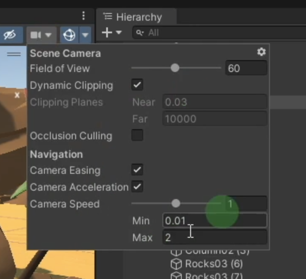This screenshot has height=279, width=306.
Task: Click the Max camera speed field
Action: [215, 237]
